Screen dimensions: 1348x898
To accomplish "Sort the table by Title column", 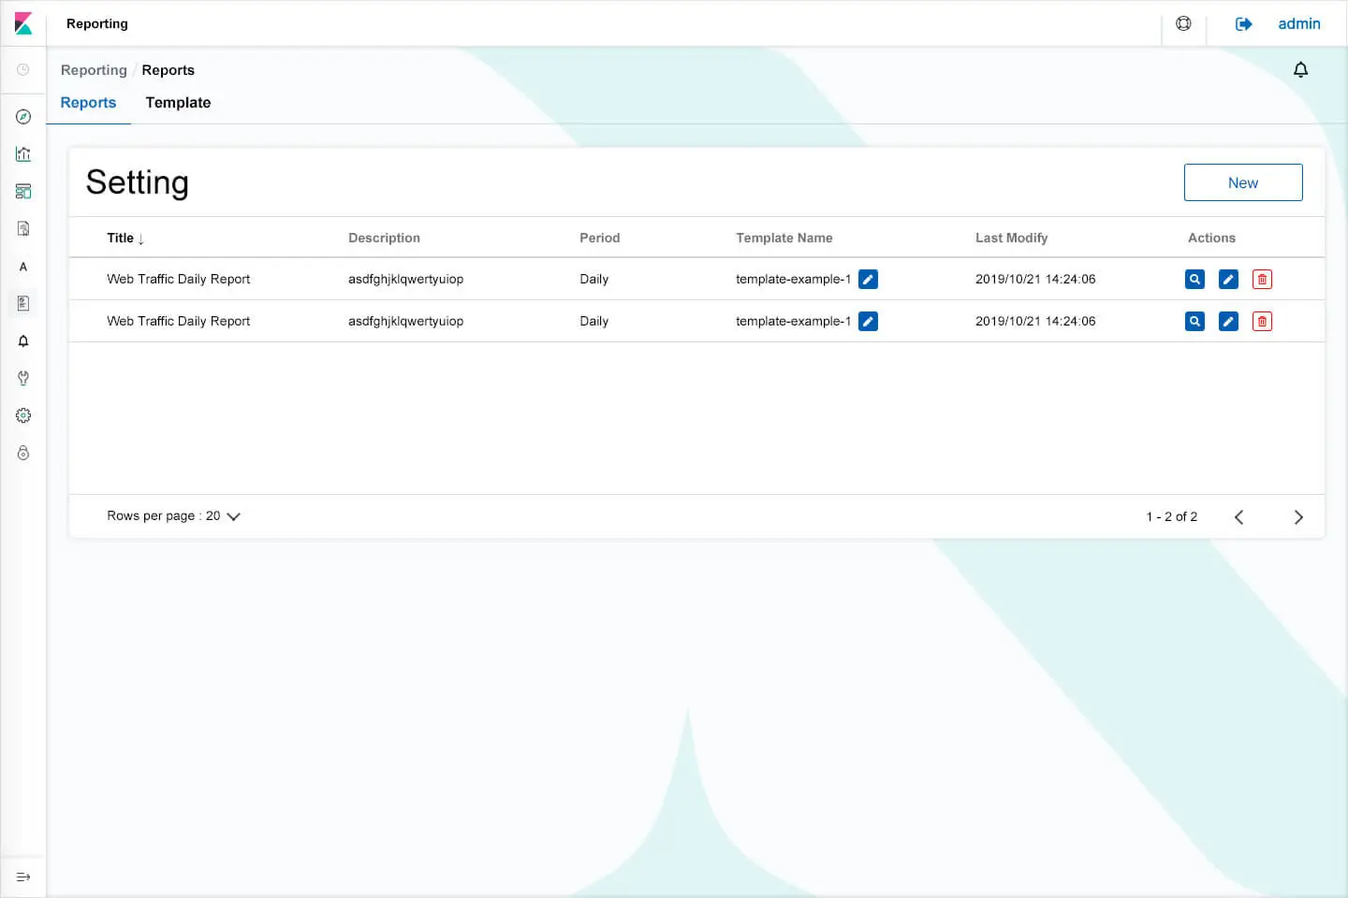I will point(125,238).
